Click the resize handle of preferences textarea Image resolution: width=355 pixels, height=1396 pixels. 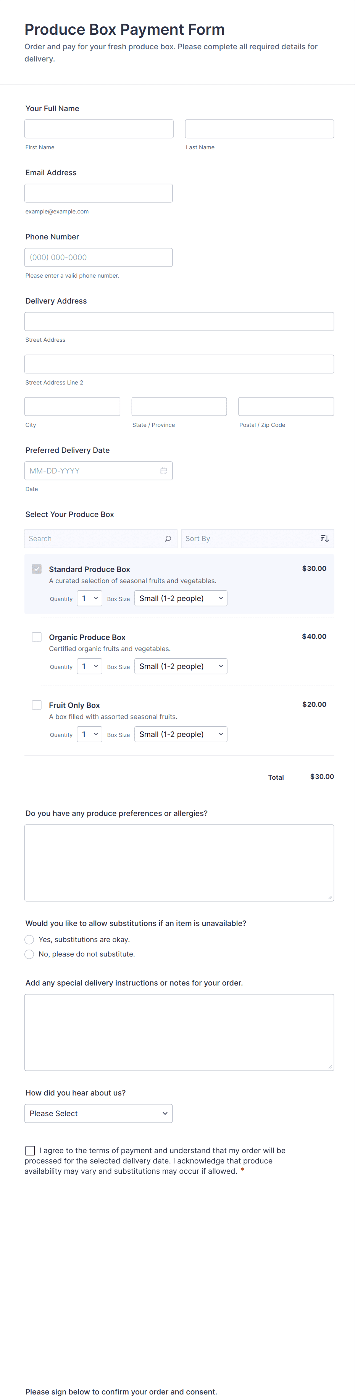coord(329,897)
